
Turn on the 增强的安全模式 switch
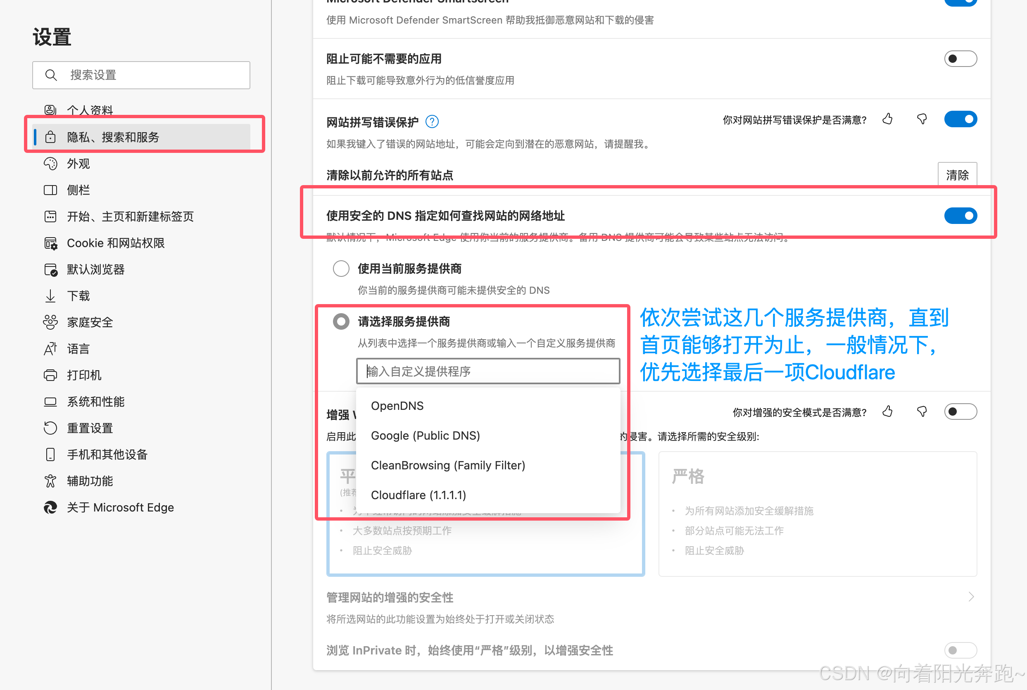click(960, 412)
